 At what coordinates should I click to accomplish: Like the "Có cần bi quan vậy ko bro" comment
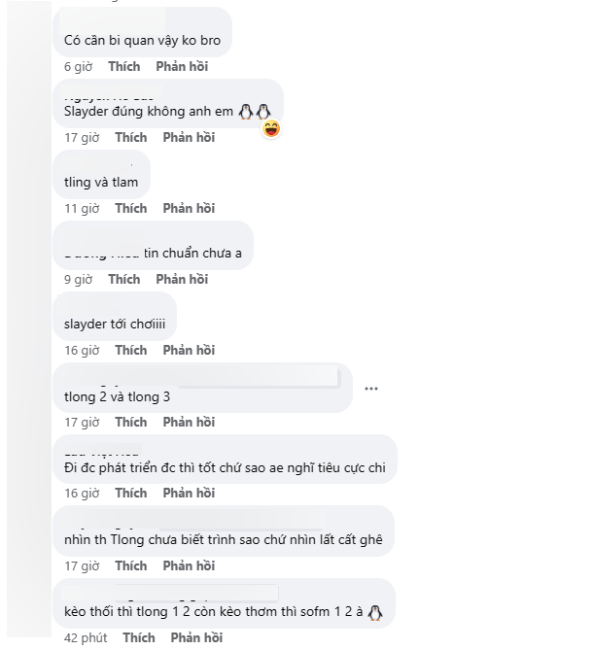(x=124, y=66)
